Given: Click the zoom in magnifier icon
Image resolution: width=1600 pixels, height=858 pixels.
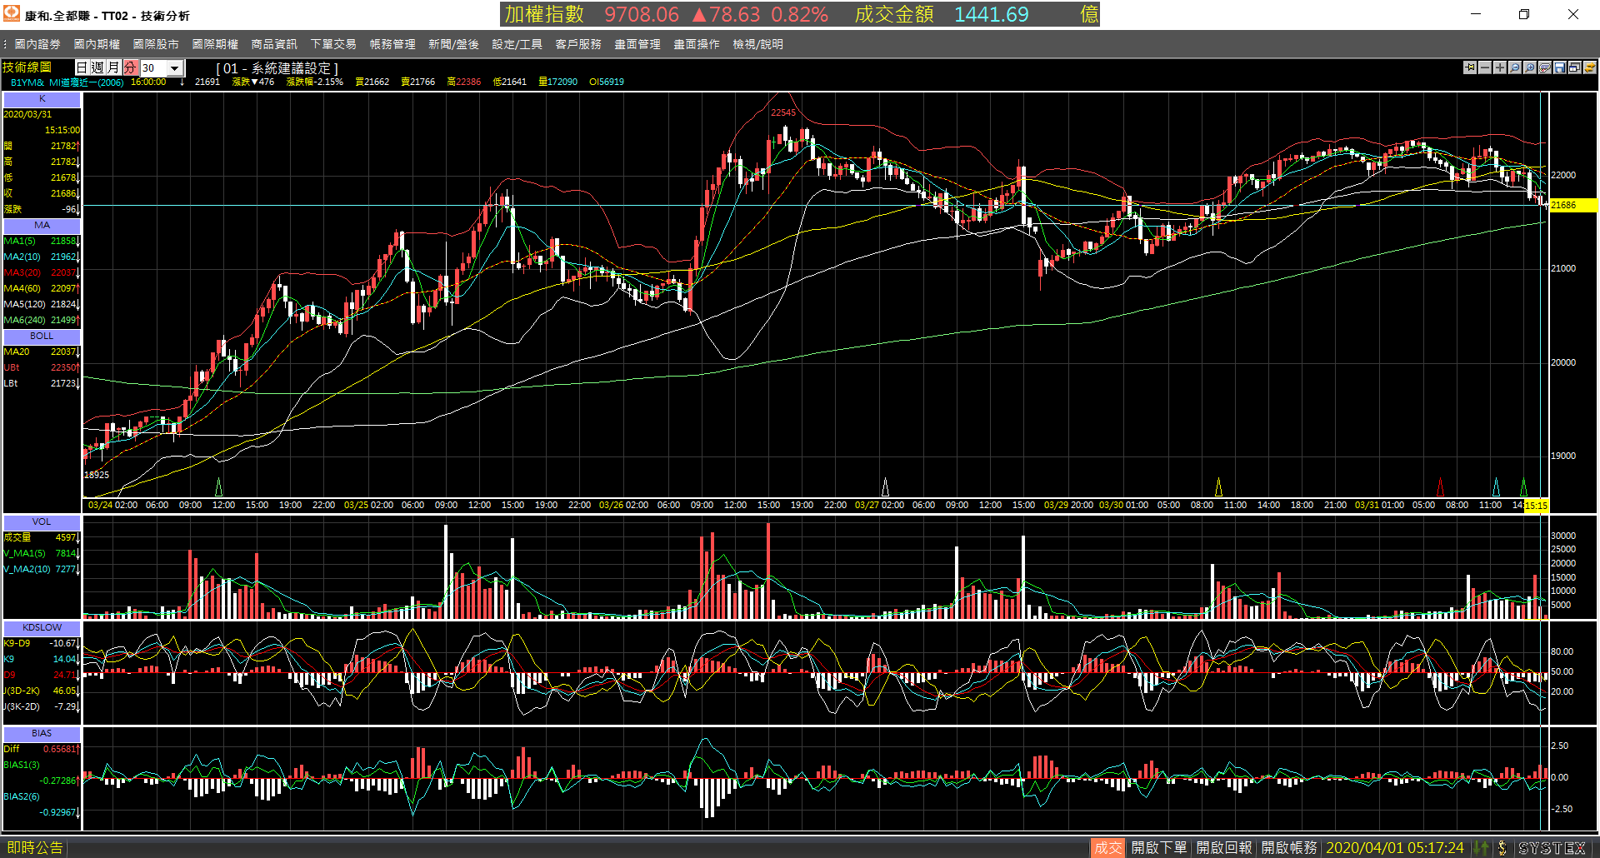Looking at the screenshot, I should (x=1530, y=67).
